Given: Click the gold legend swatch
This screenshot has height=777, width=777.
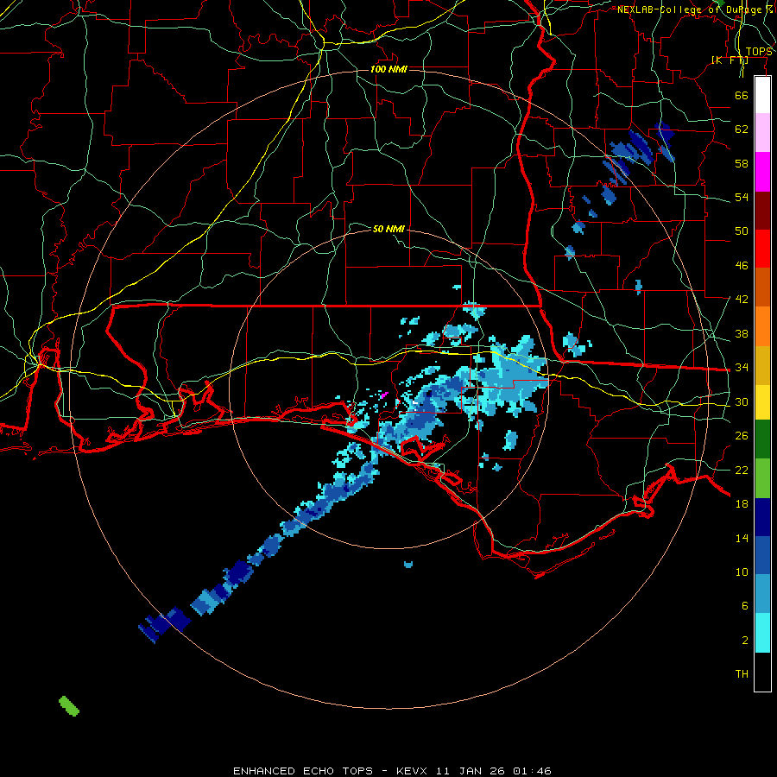Looking at the screenshot, I should point(762,366).
